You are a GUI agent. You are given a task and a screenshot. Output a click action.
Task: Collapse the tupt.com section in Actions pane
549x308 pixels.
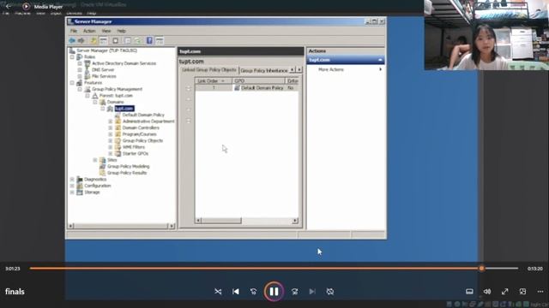[380, 60]
